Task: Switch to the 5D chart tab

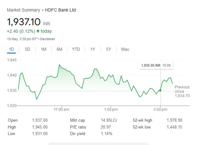Action: coord(28,49)
